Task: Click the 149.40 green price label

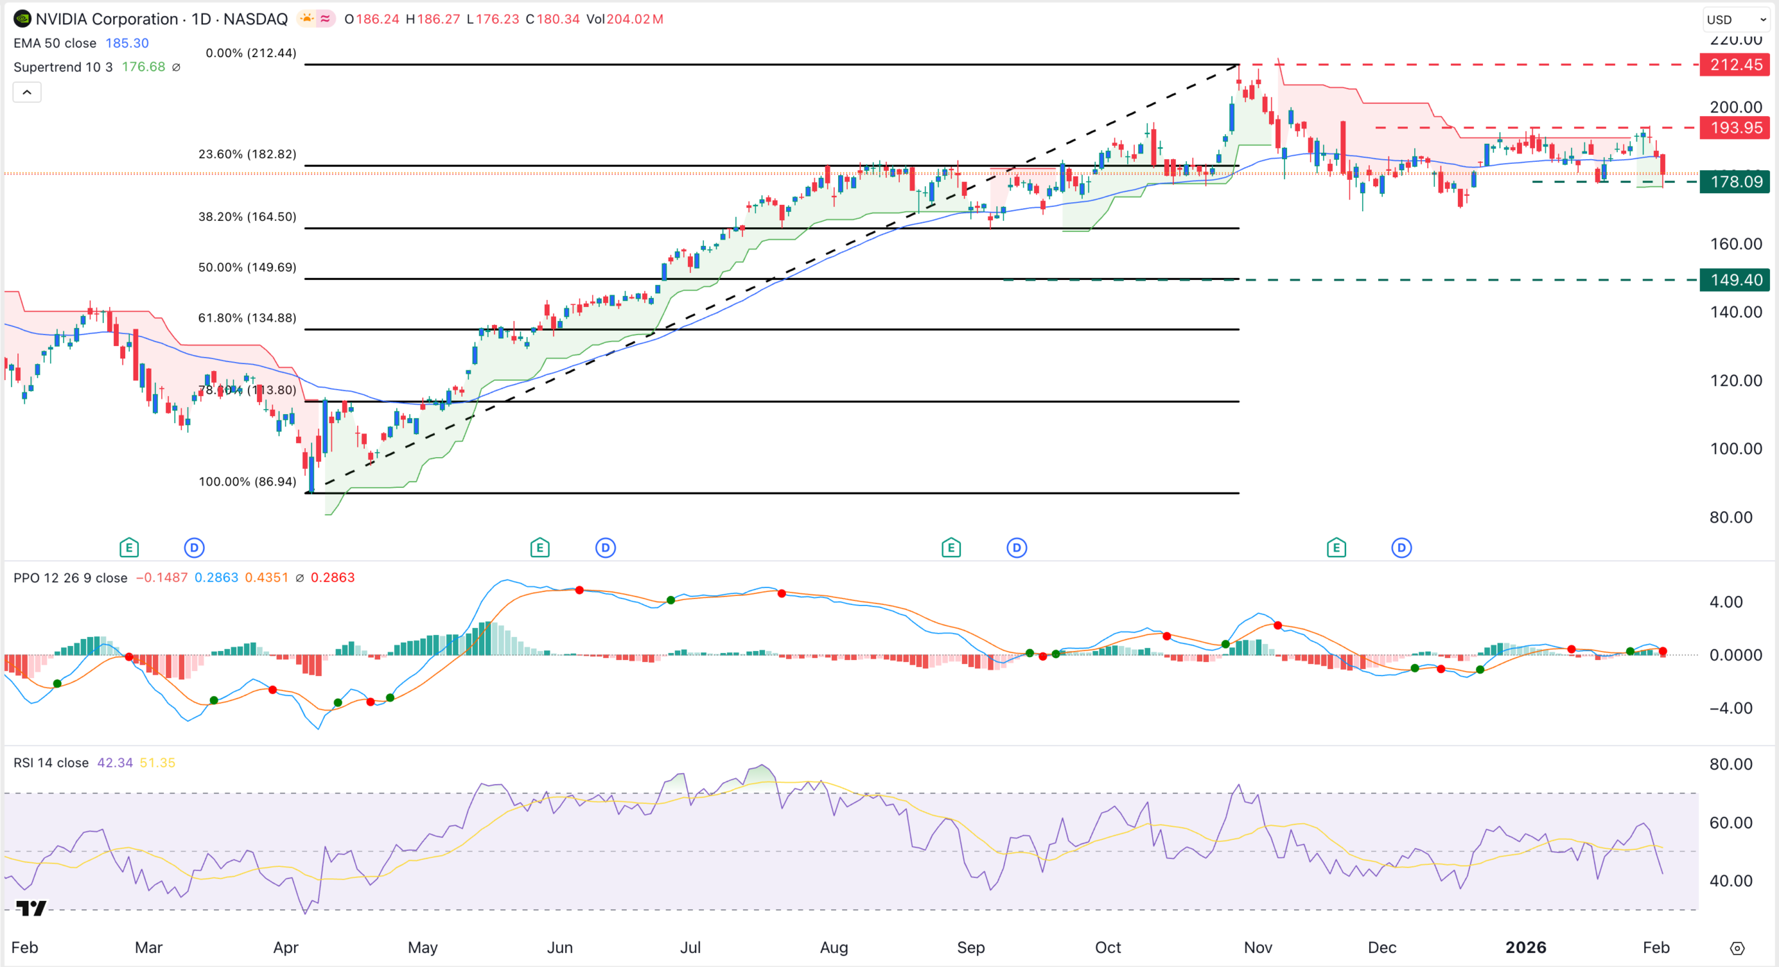Action: click(x=1735, y=280)
